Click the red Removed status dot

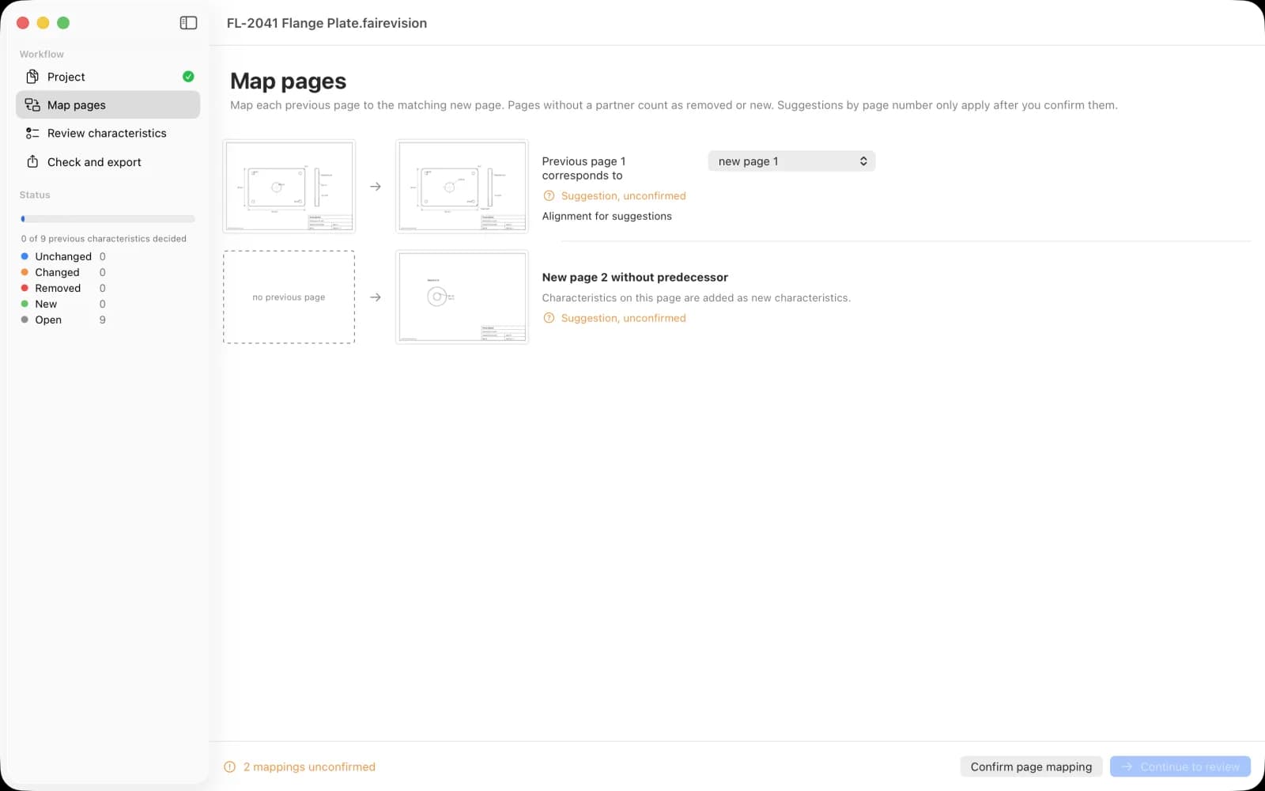tap(25, 288)
